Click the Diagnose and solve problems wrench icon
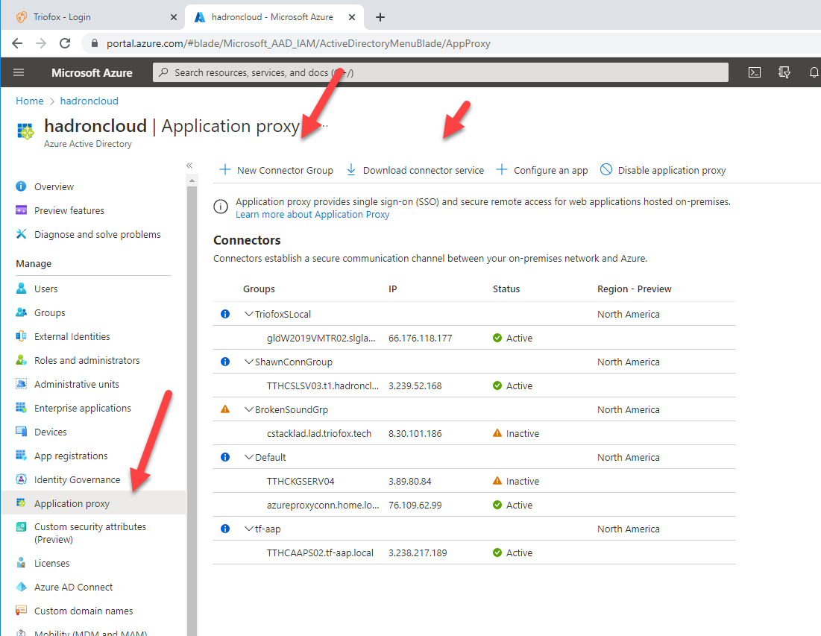This screenshot has height=636, width=821. [x=21, y=234]
